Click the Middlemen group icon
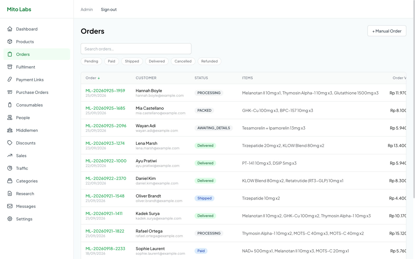Viewport: 415px width, 259px height. (x=10, y=130)
